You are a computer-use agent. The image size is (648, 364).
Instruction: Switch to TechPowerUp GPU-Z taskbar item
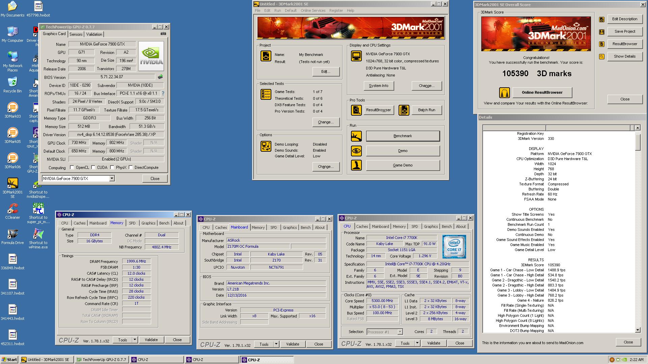click(x=102, y=360)
